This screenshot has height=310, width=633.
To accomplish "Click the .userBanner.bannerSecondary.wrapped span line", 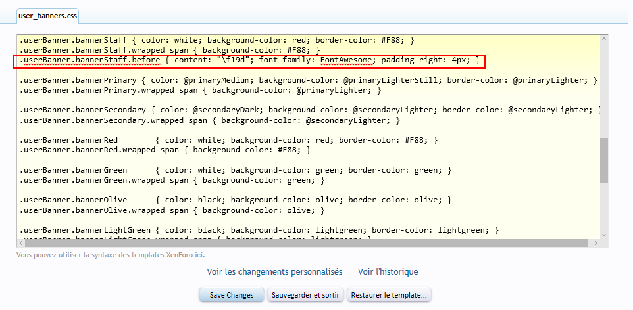I will coord(209,120).
